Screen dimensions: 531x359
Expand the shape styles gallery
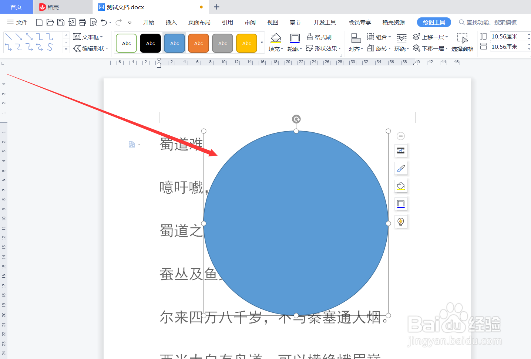[x=262, y=43]
